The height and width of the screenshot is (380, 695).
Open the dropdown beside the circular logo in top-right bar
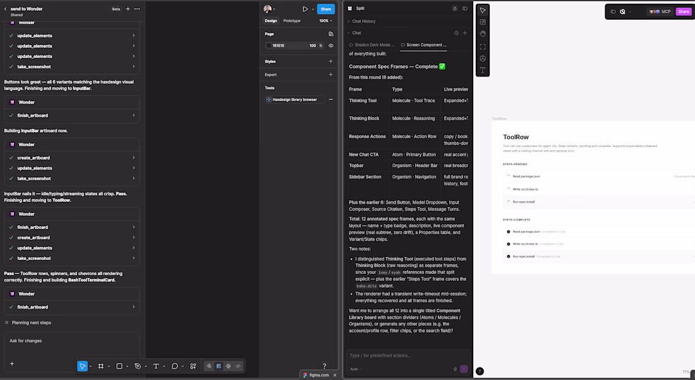coord(630,12)
